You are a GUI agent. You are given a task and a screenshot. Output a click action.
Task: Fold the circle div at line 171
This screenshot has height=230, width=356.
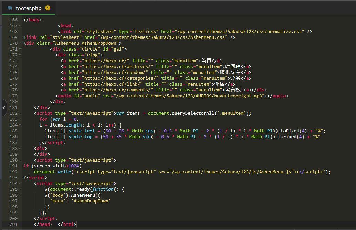19,49
